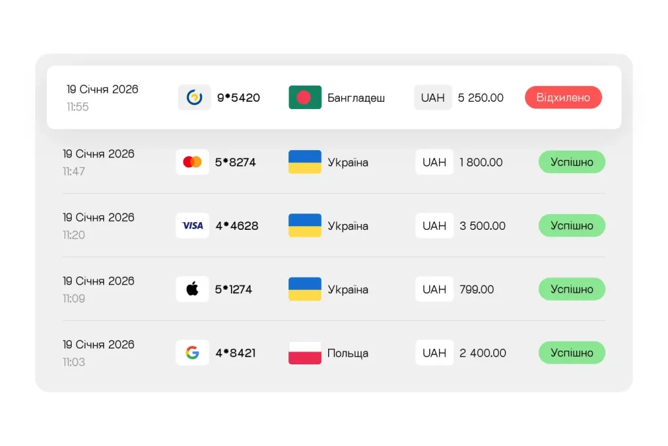Click the Bangladesh flag icon
This screenshot has width=668, height=446.
305,98
